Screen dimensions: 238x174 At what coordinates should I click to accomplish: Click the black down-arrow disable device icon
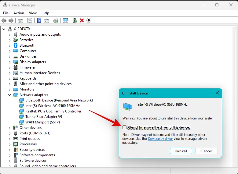point(89,20)
